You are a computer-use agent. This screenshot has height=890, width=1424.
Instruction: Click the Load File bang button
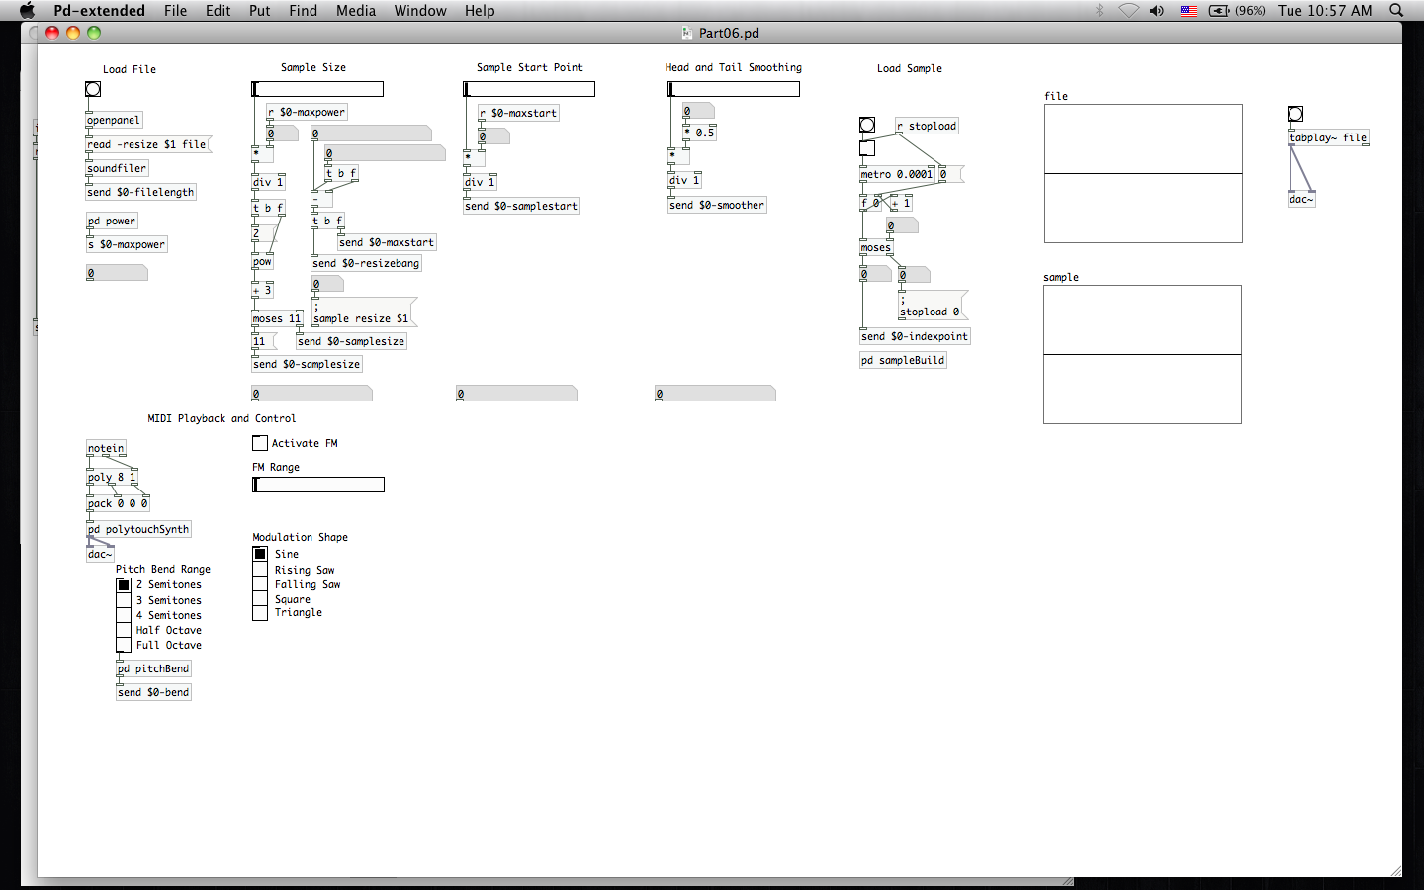point(93,90)
